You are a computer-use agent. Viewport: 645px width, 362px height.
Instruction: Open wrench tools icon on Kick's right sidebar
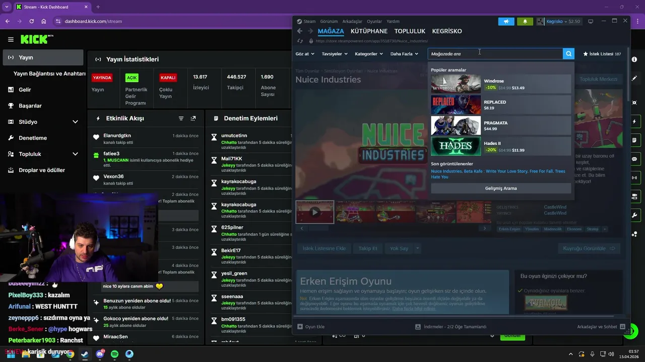point(634,215)
